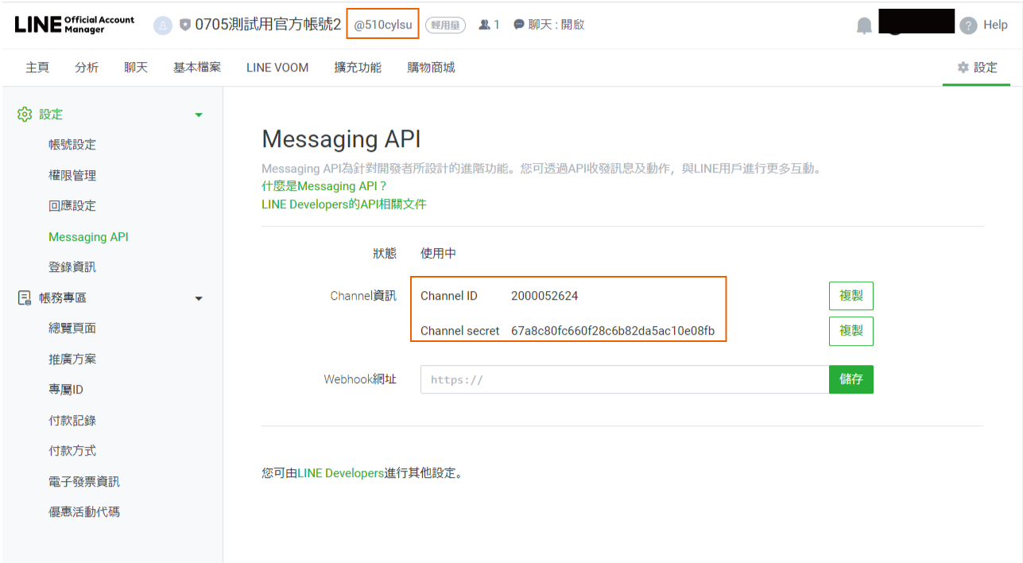Click the account profile avatar icon
This screenshot has width=1023, height=563.
(x=162, y=25)
